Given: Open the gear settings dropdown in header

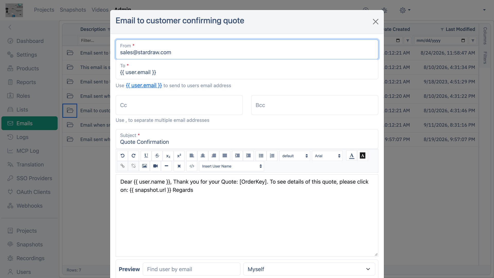Looking at the screenshot, I should point(405,10).
